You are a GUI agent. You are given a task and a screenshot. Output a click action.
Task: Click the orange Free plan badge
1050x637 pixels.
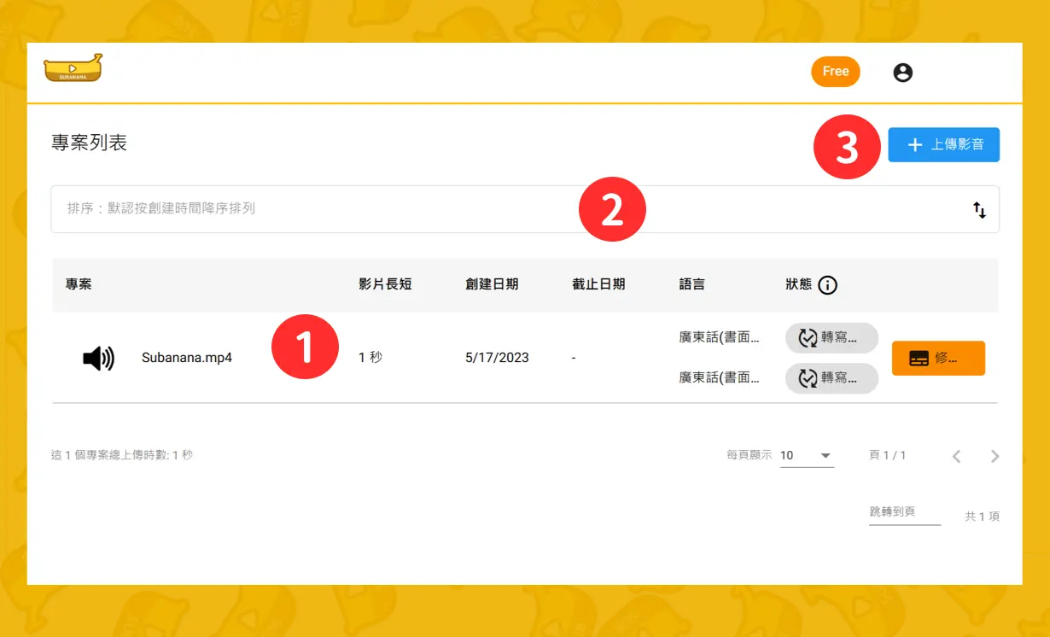[835, 72]
